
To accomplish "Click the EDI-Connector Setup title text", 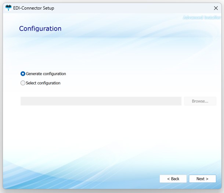I will (x=34, y=8).
